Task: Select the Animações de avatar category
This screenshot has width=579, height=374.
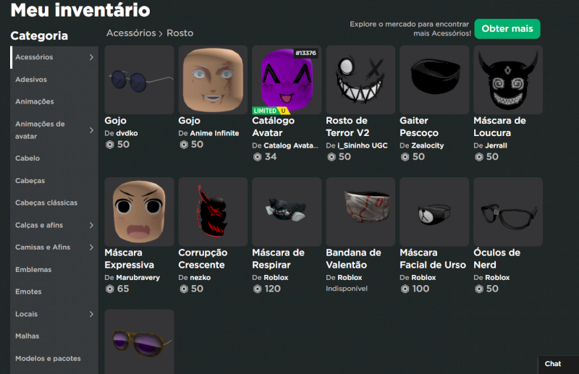Action: click(x=54, y=130)
